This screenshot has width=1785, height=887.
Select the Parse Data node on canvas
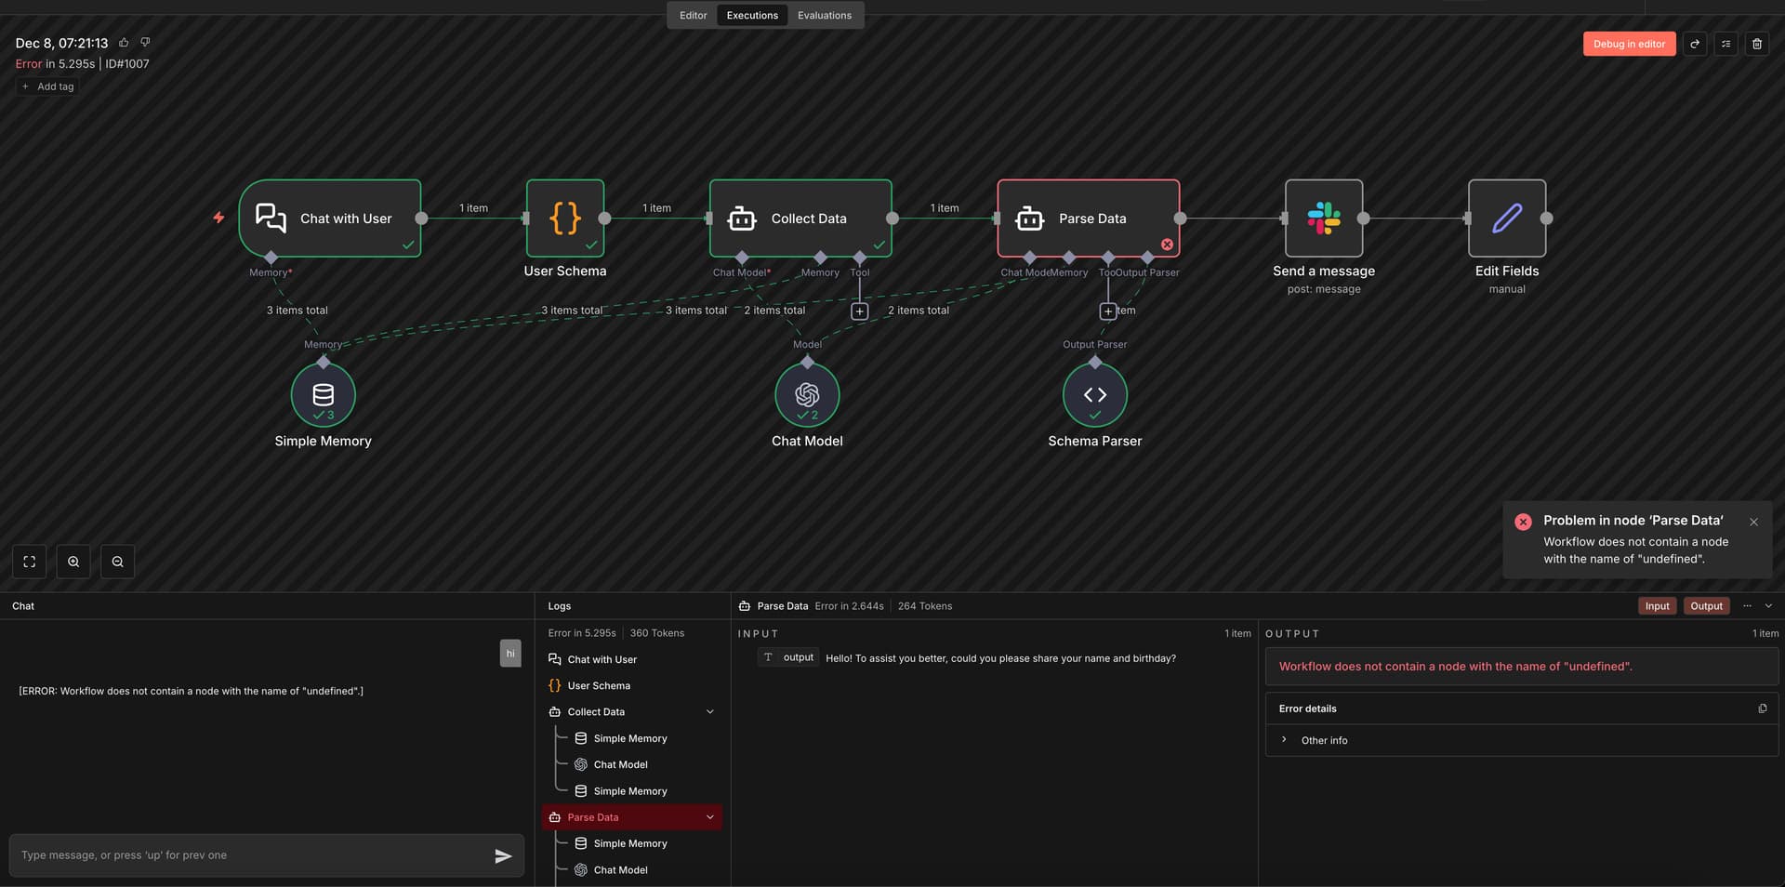(1089, 218)
